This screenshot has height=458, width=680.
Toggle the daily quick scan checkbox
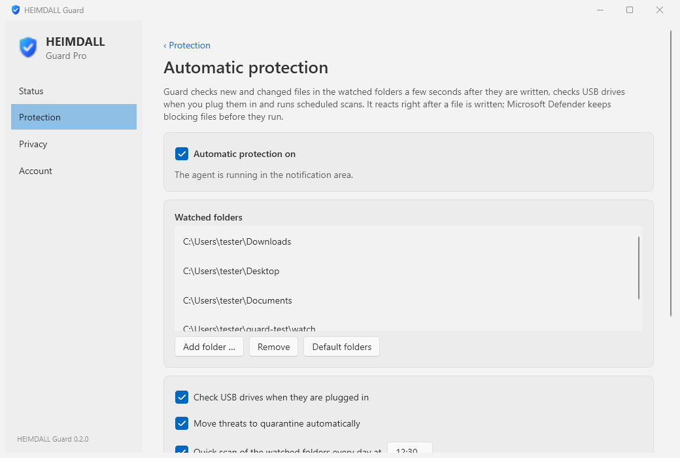tap(182, 449)
